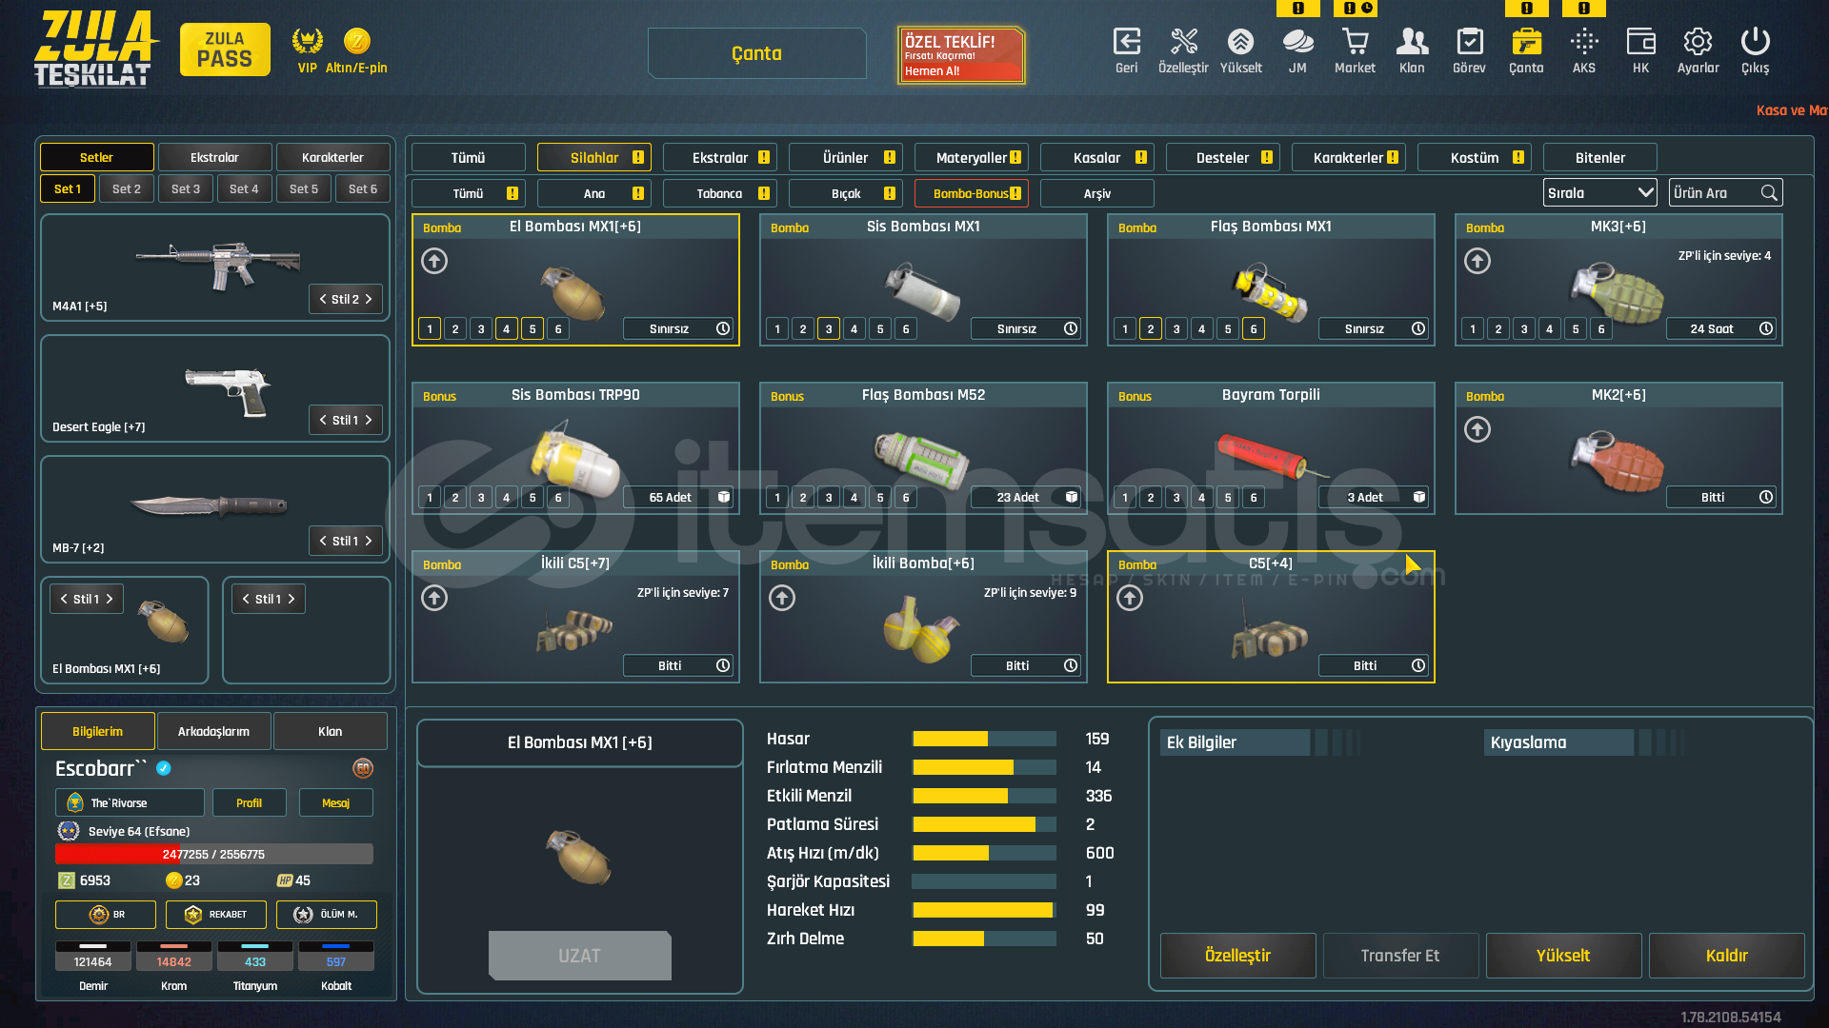Click the upgrade arrow on İkili C5[+7] card
Screen dimensions: 1829x1028
click(x=434, y=598)
